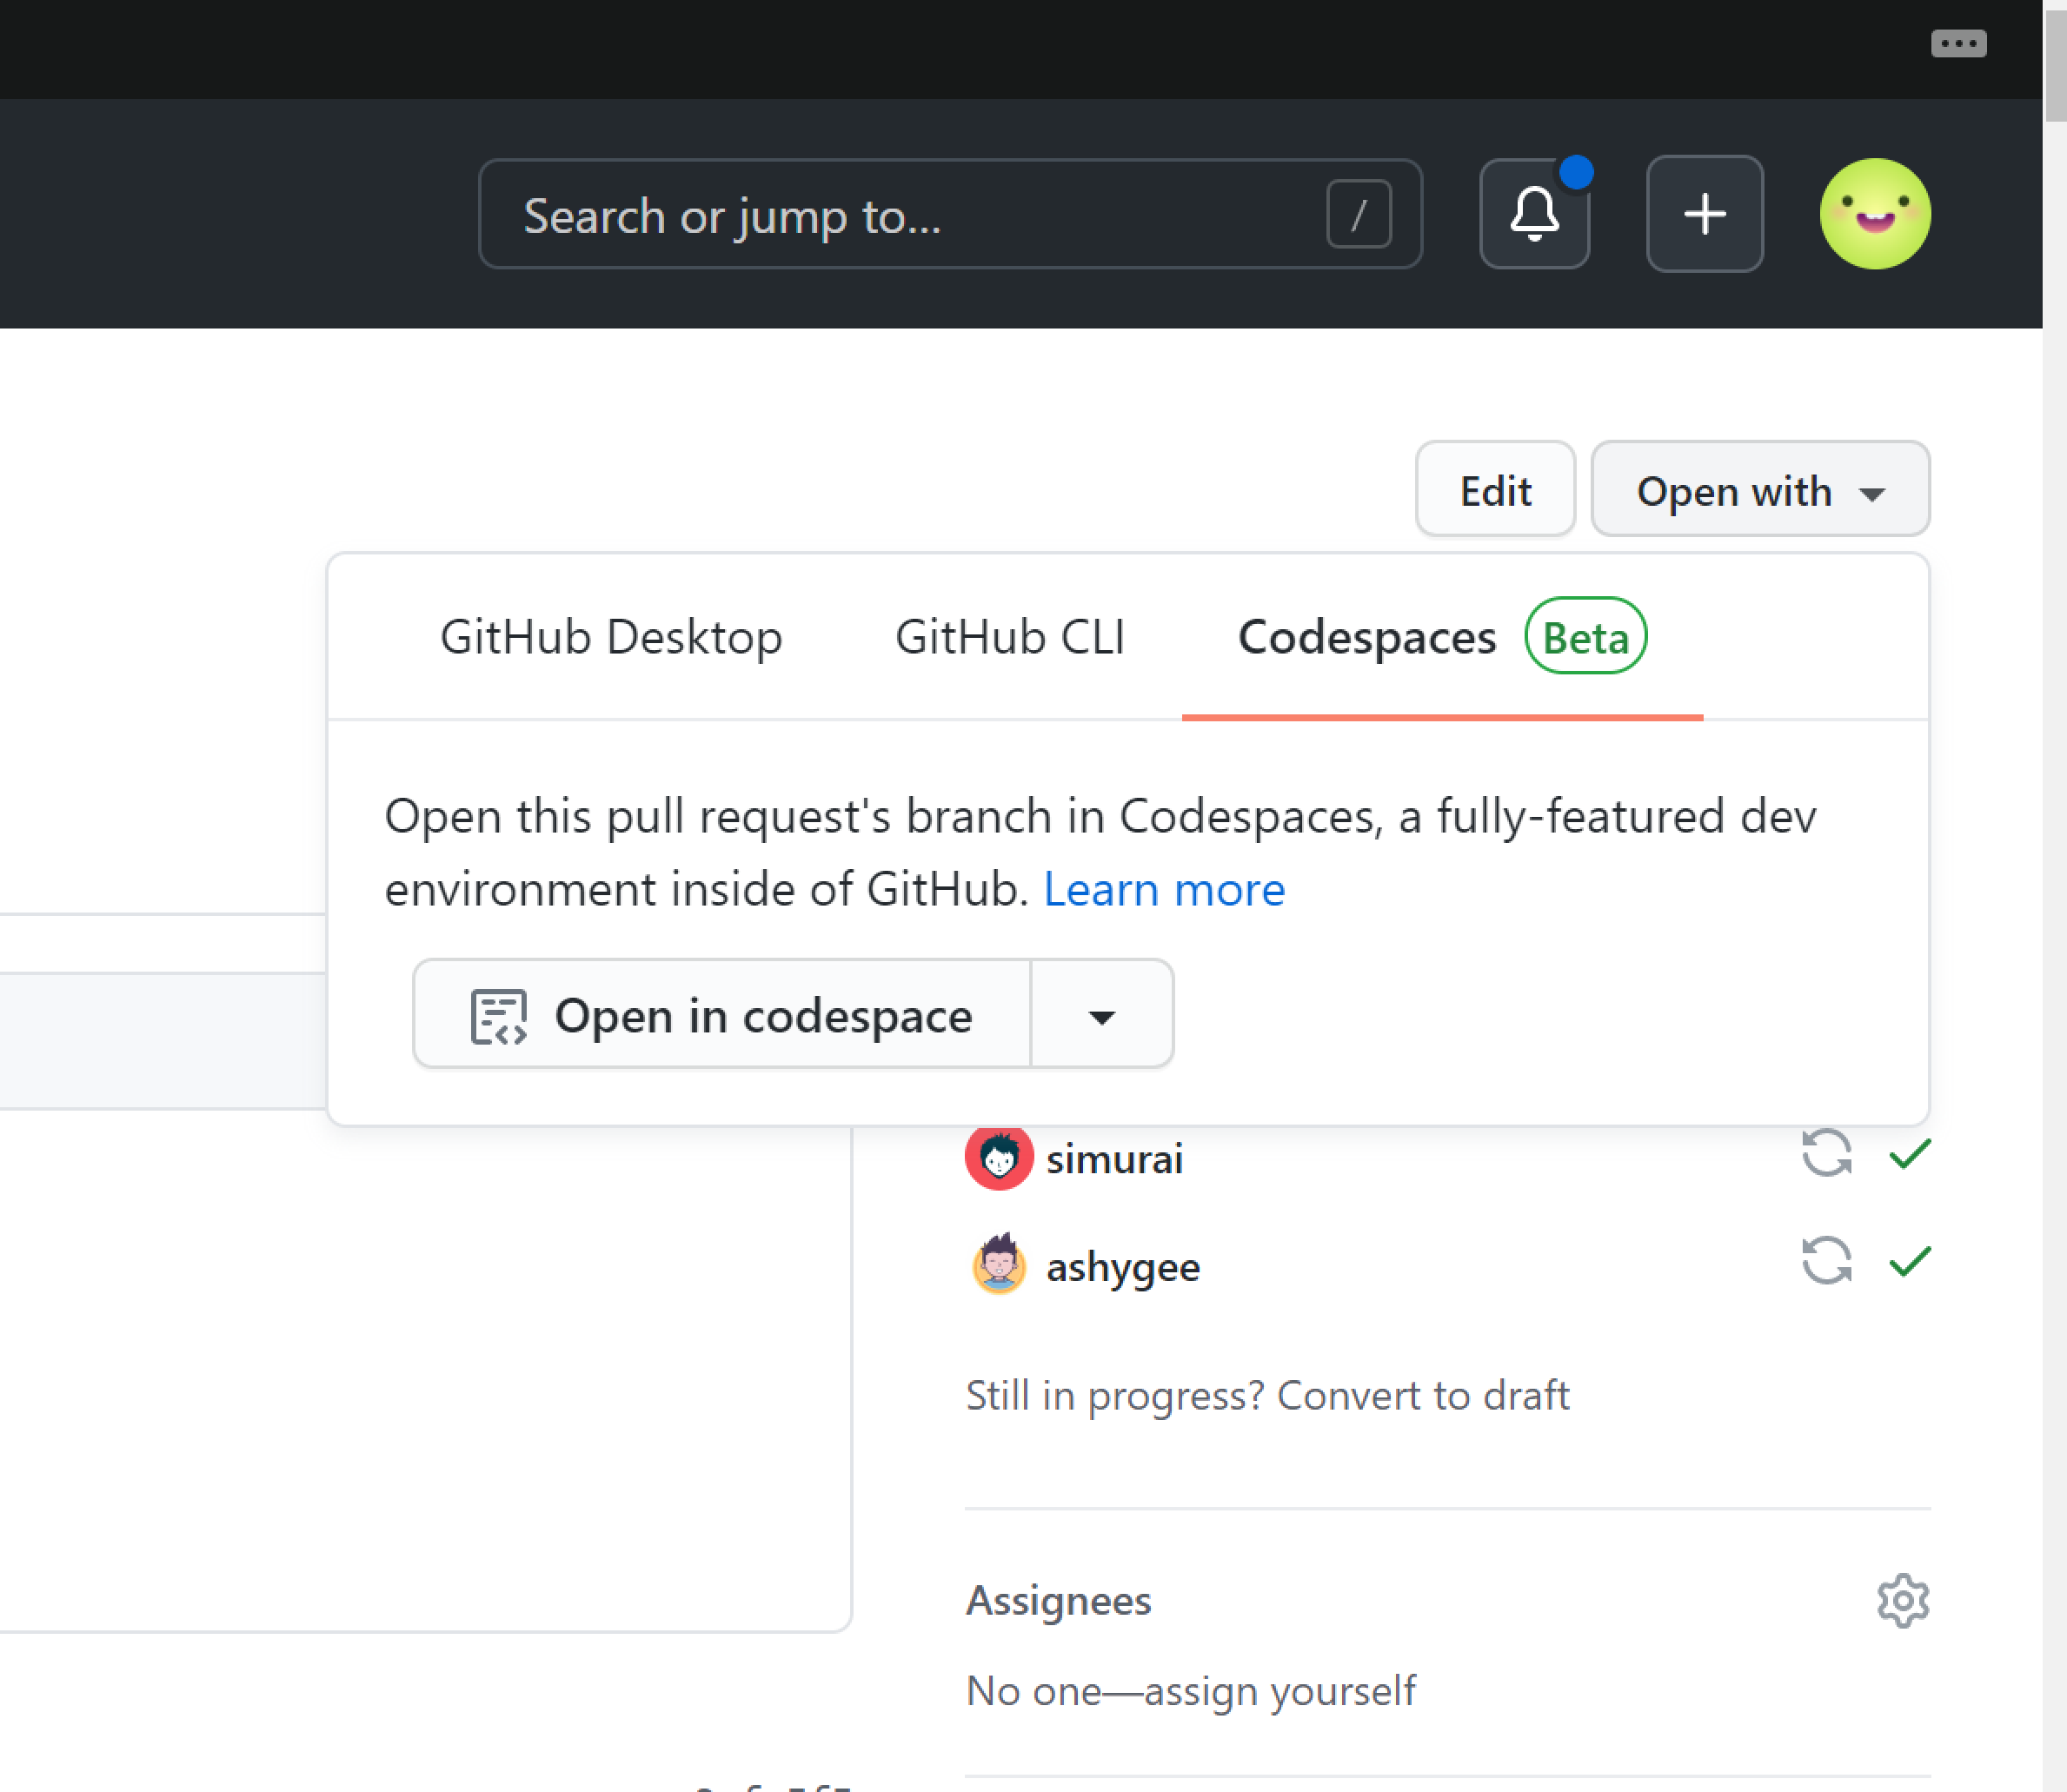
Task: Click Convert to draft
Action: pos(1422,1394)
